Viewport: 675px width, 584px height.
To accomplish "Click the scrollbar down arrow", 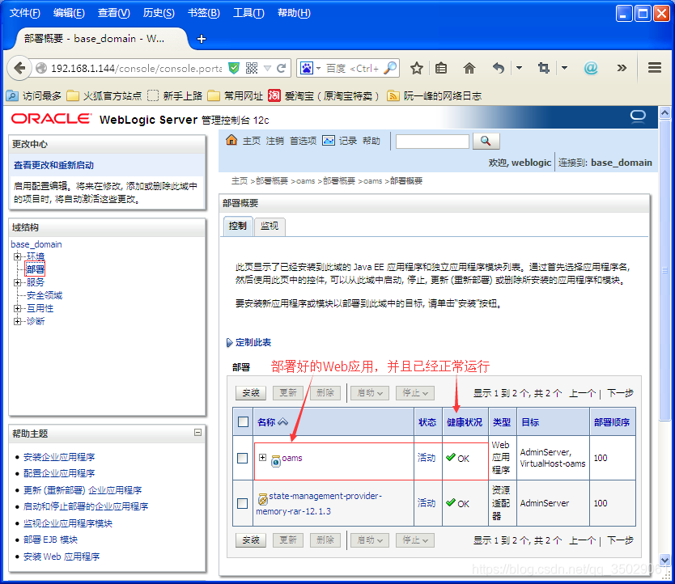I will point(665,561).
